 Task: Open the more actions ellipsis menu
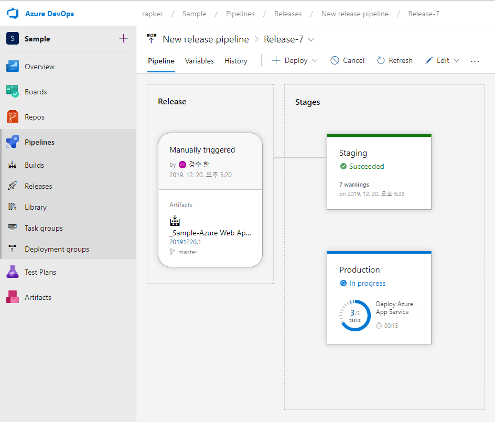coord(475,61)
